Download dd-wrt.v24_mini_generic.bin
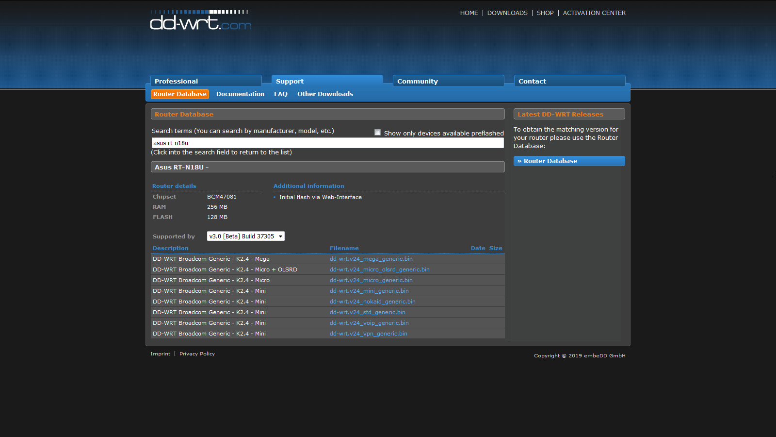 tap(369, 291)
